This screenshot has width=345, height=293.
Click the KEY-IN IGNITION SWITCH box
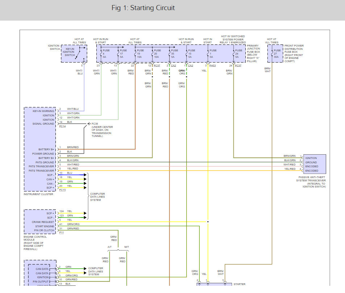[74, 53]
